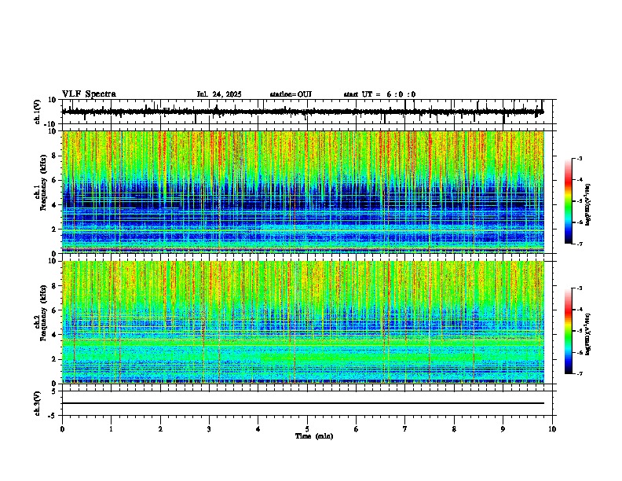
Task: Click the ch.2 spectrogram color scale bar
Action: [569, 331]
